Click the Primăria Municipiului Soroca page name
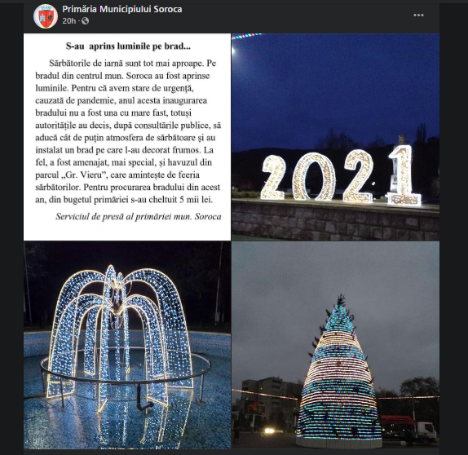468x455 pixels. (x=122, y=9)
